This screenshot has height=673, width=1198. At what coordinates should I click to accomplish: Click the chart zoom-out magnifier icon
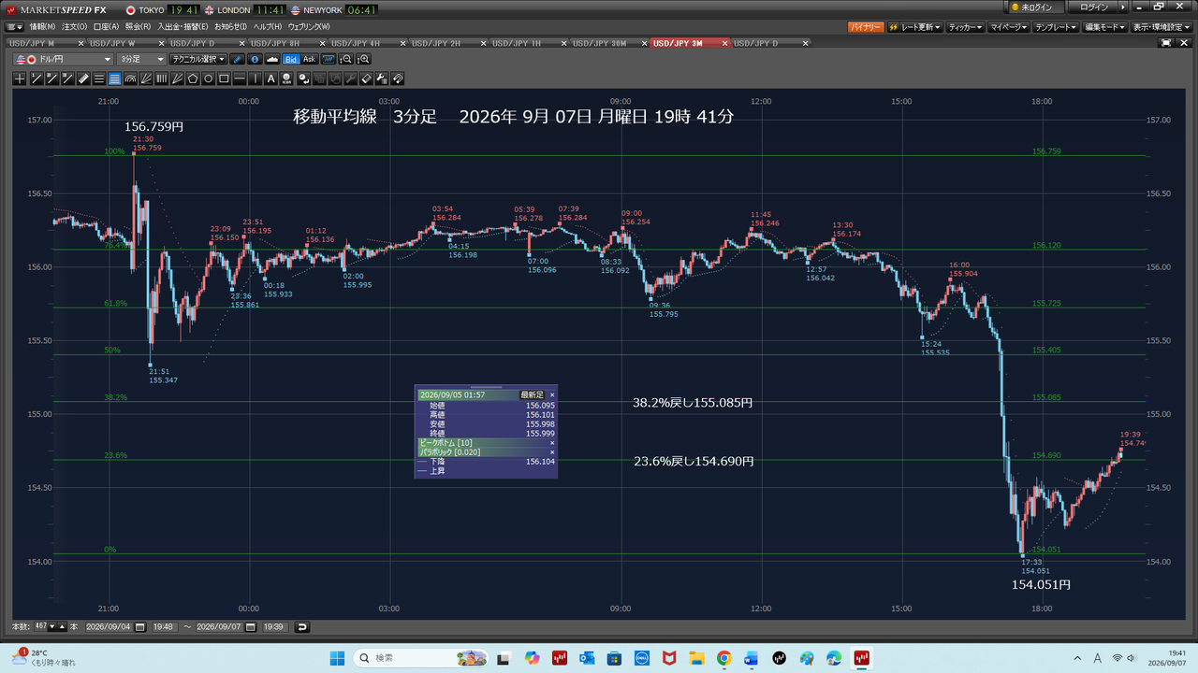[345, 59]
